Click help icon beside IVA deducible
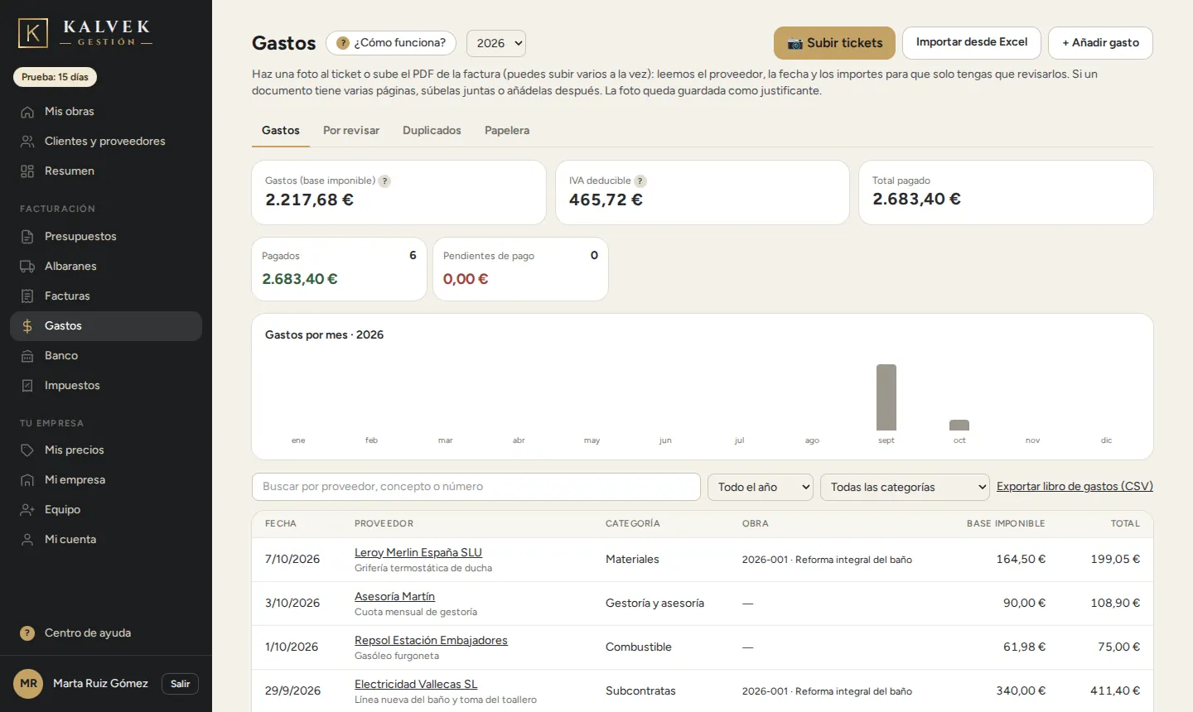 coord(640,180)
